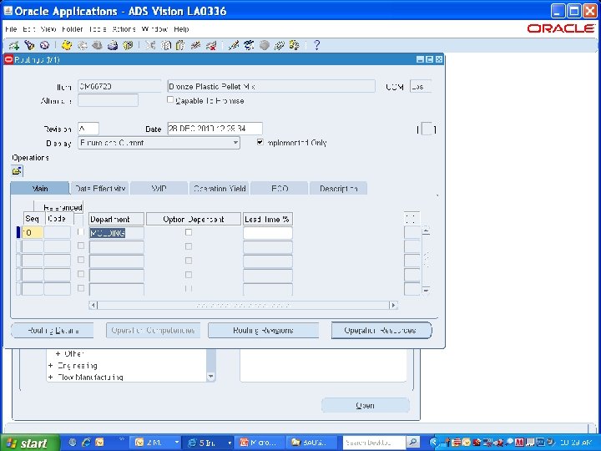
Task: Click the Copy toolbar icon
Action: coord(165,46)
